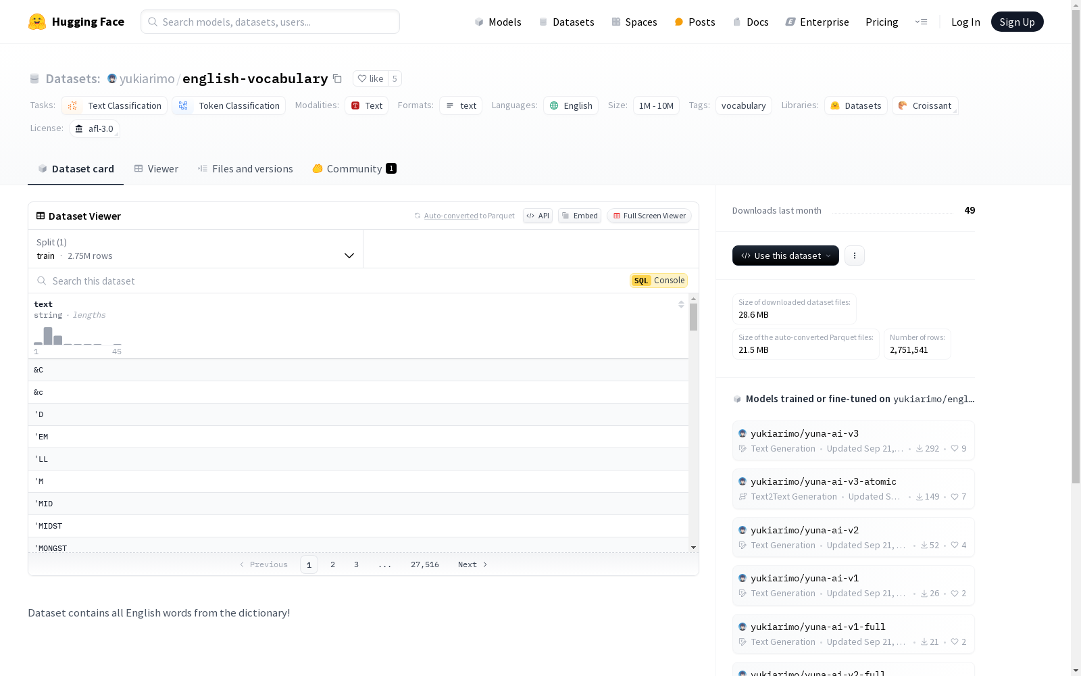Open Full Screen Viewer
The image size is (1081, 676).
coord(649,216)
